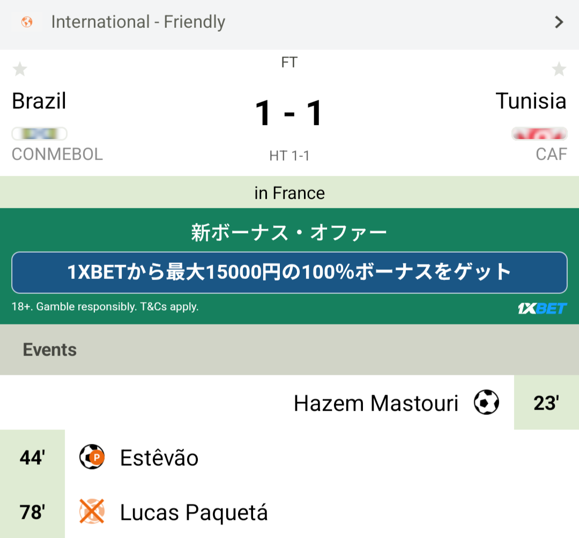Open the Tunisia team page

531,101
